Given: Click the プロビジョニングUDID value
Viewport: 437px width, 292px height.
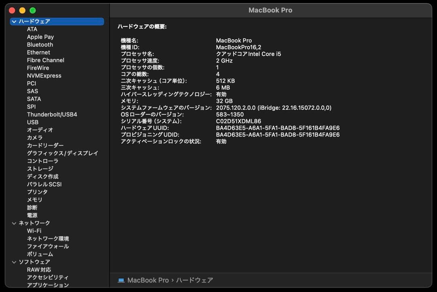Looking at the screenshot, I should pyautogui.click(x=278, y=135).
